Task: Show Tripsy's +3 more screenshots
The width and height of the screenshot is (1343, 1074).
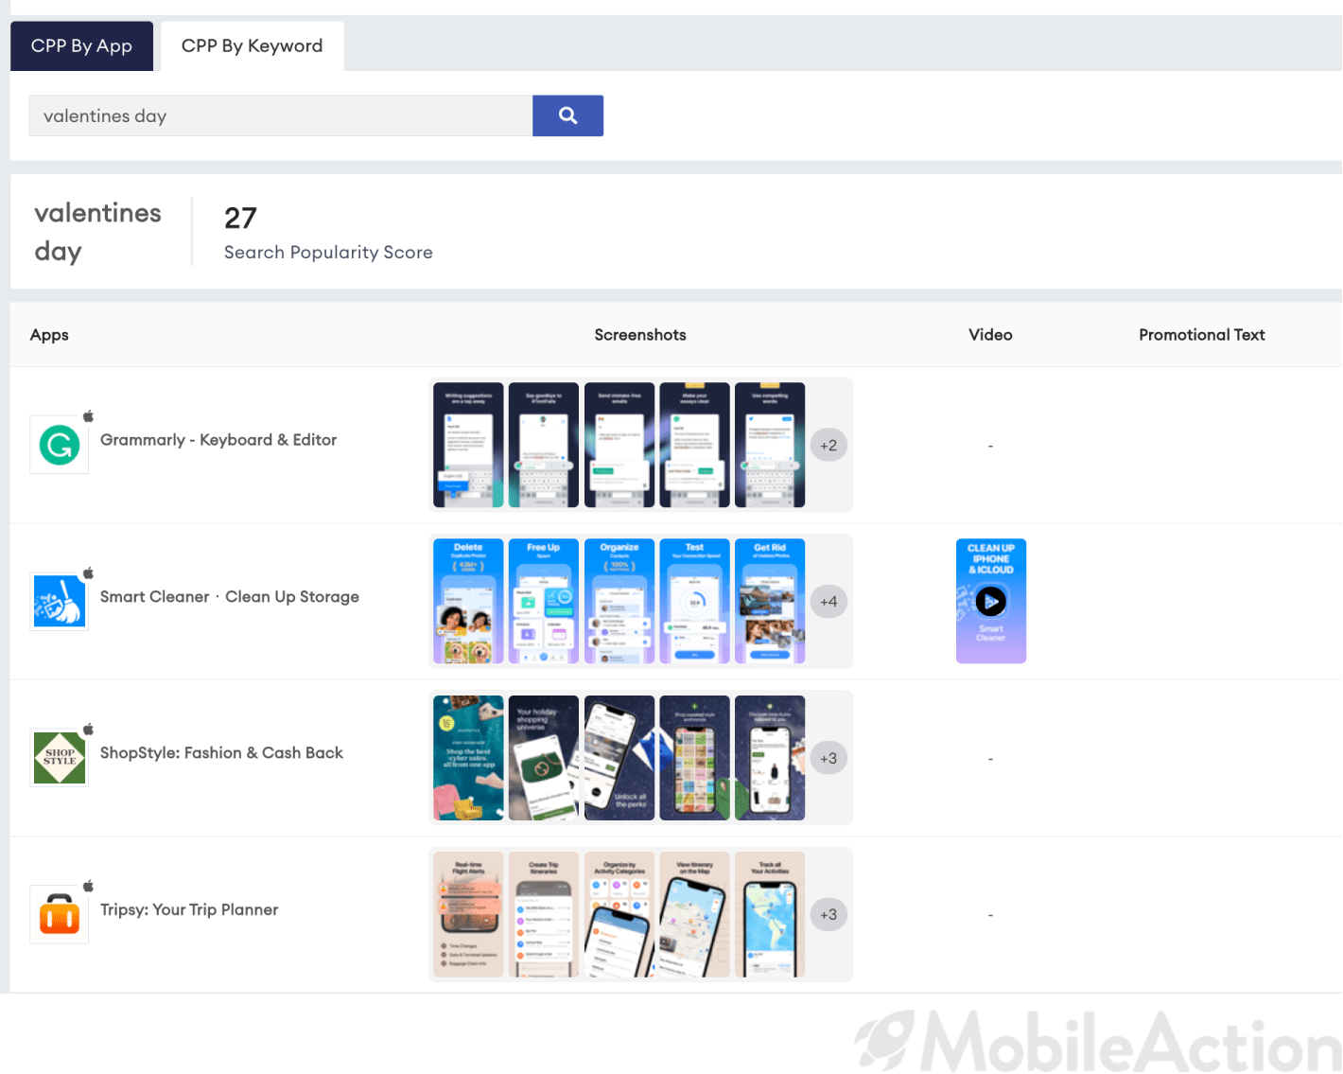Action: pyautogui.click(x=828, y=914)
